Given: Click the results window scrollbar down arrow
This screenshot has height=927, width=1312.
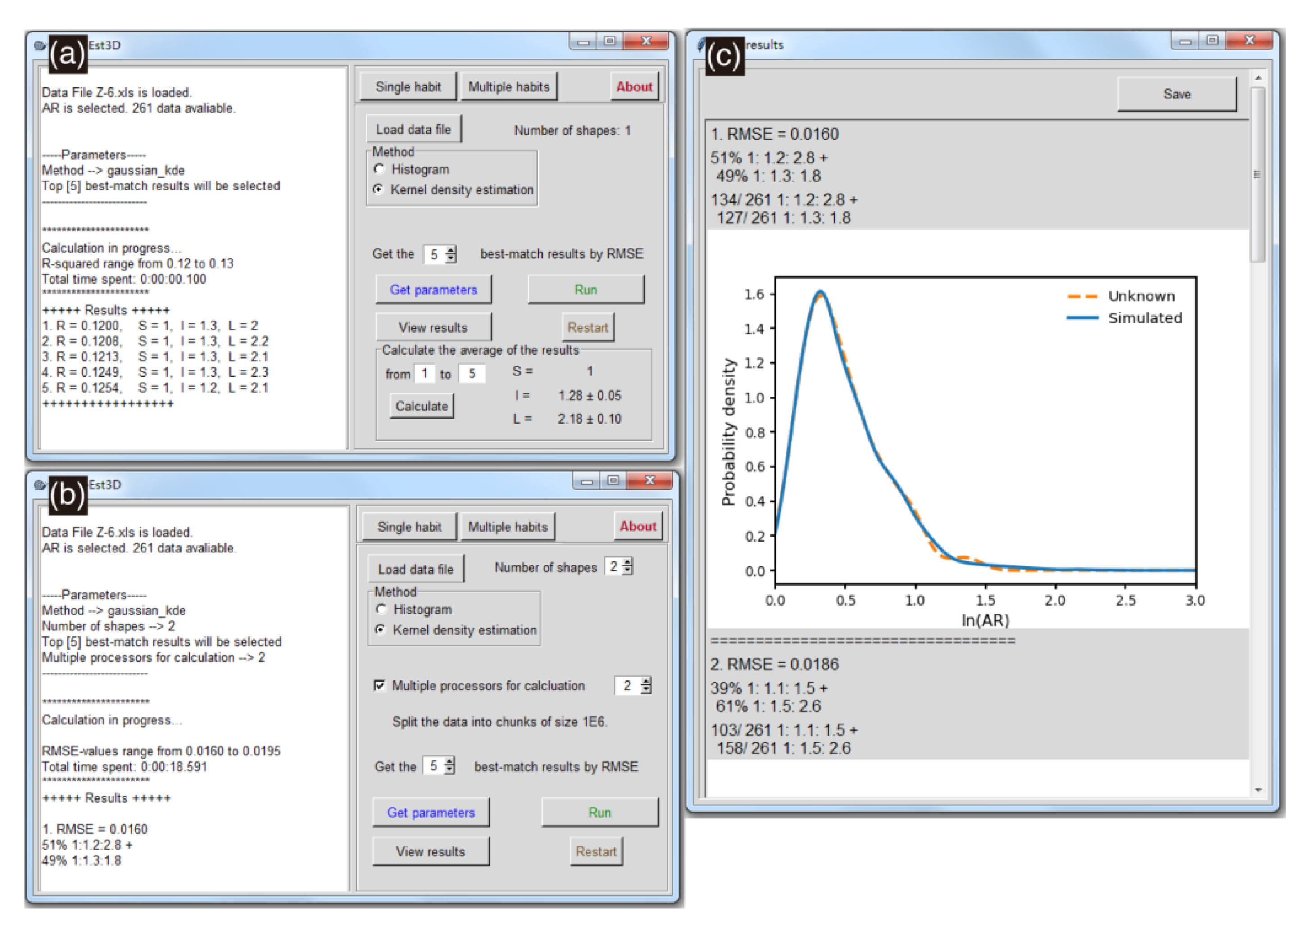Looking at the screenshot, I should click(x=1259, y=791).
